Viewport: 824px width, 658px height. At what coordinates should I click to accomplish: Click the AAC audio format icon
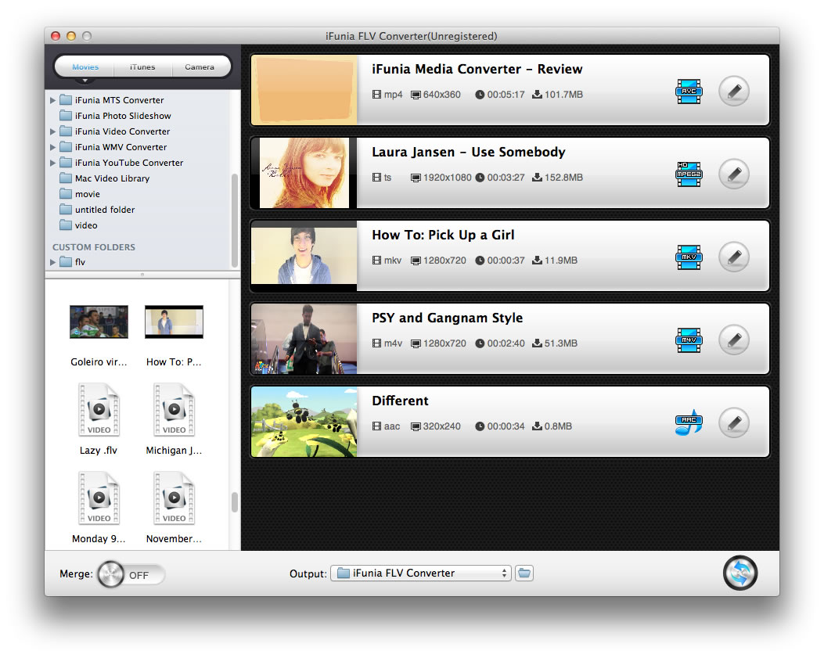[x=689, y=423]
